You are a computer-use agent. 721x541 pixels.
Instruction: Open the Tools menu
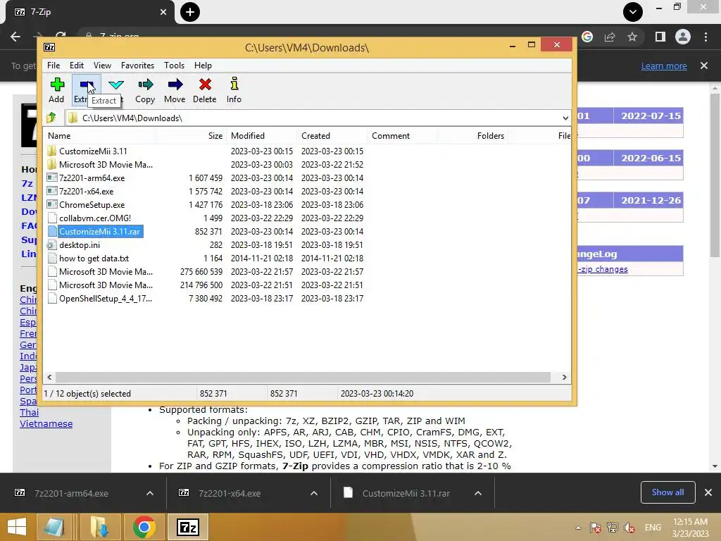[x=175, y=66]
